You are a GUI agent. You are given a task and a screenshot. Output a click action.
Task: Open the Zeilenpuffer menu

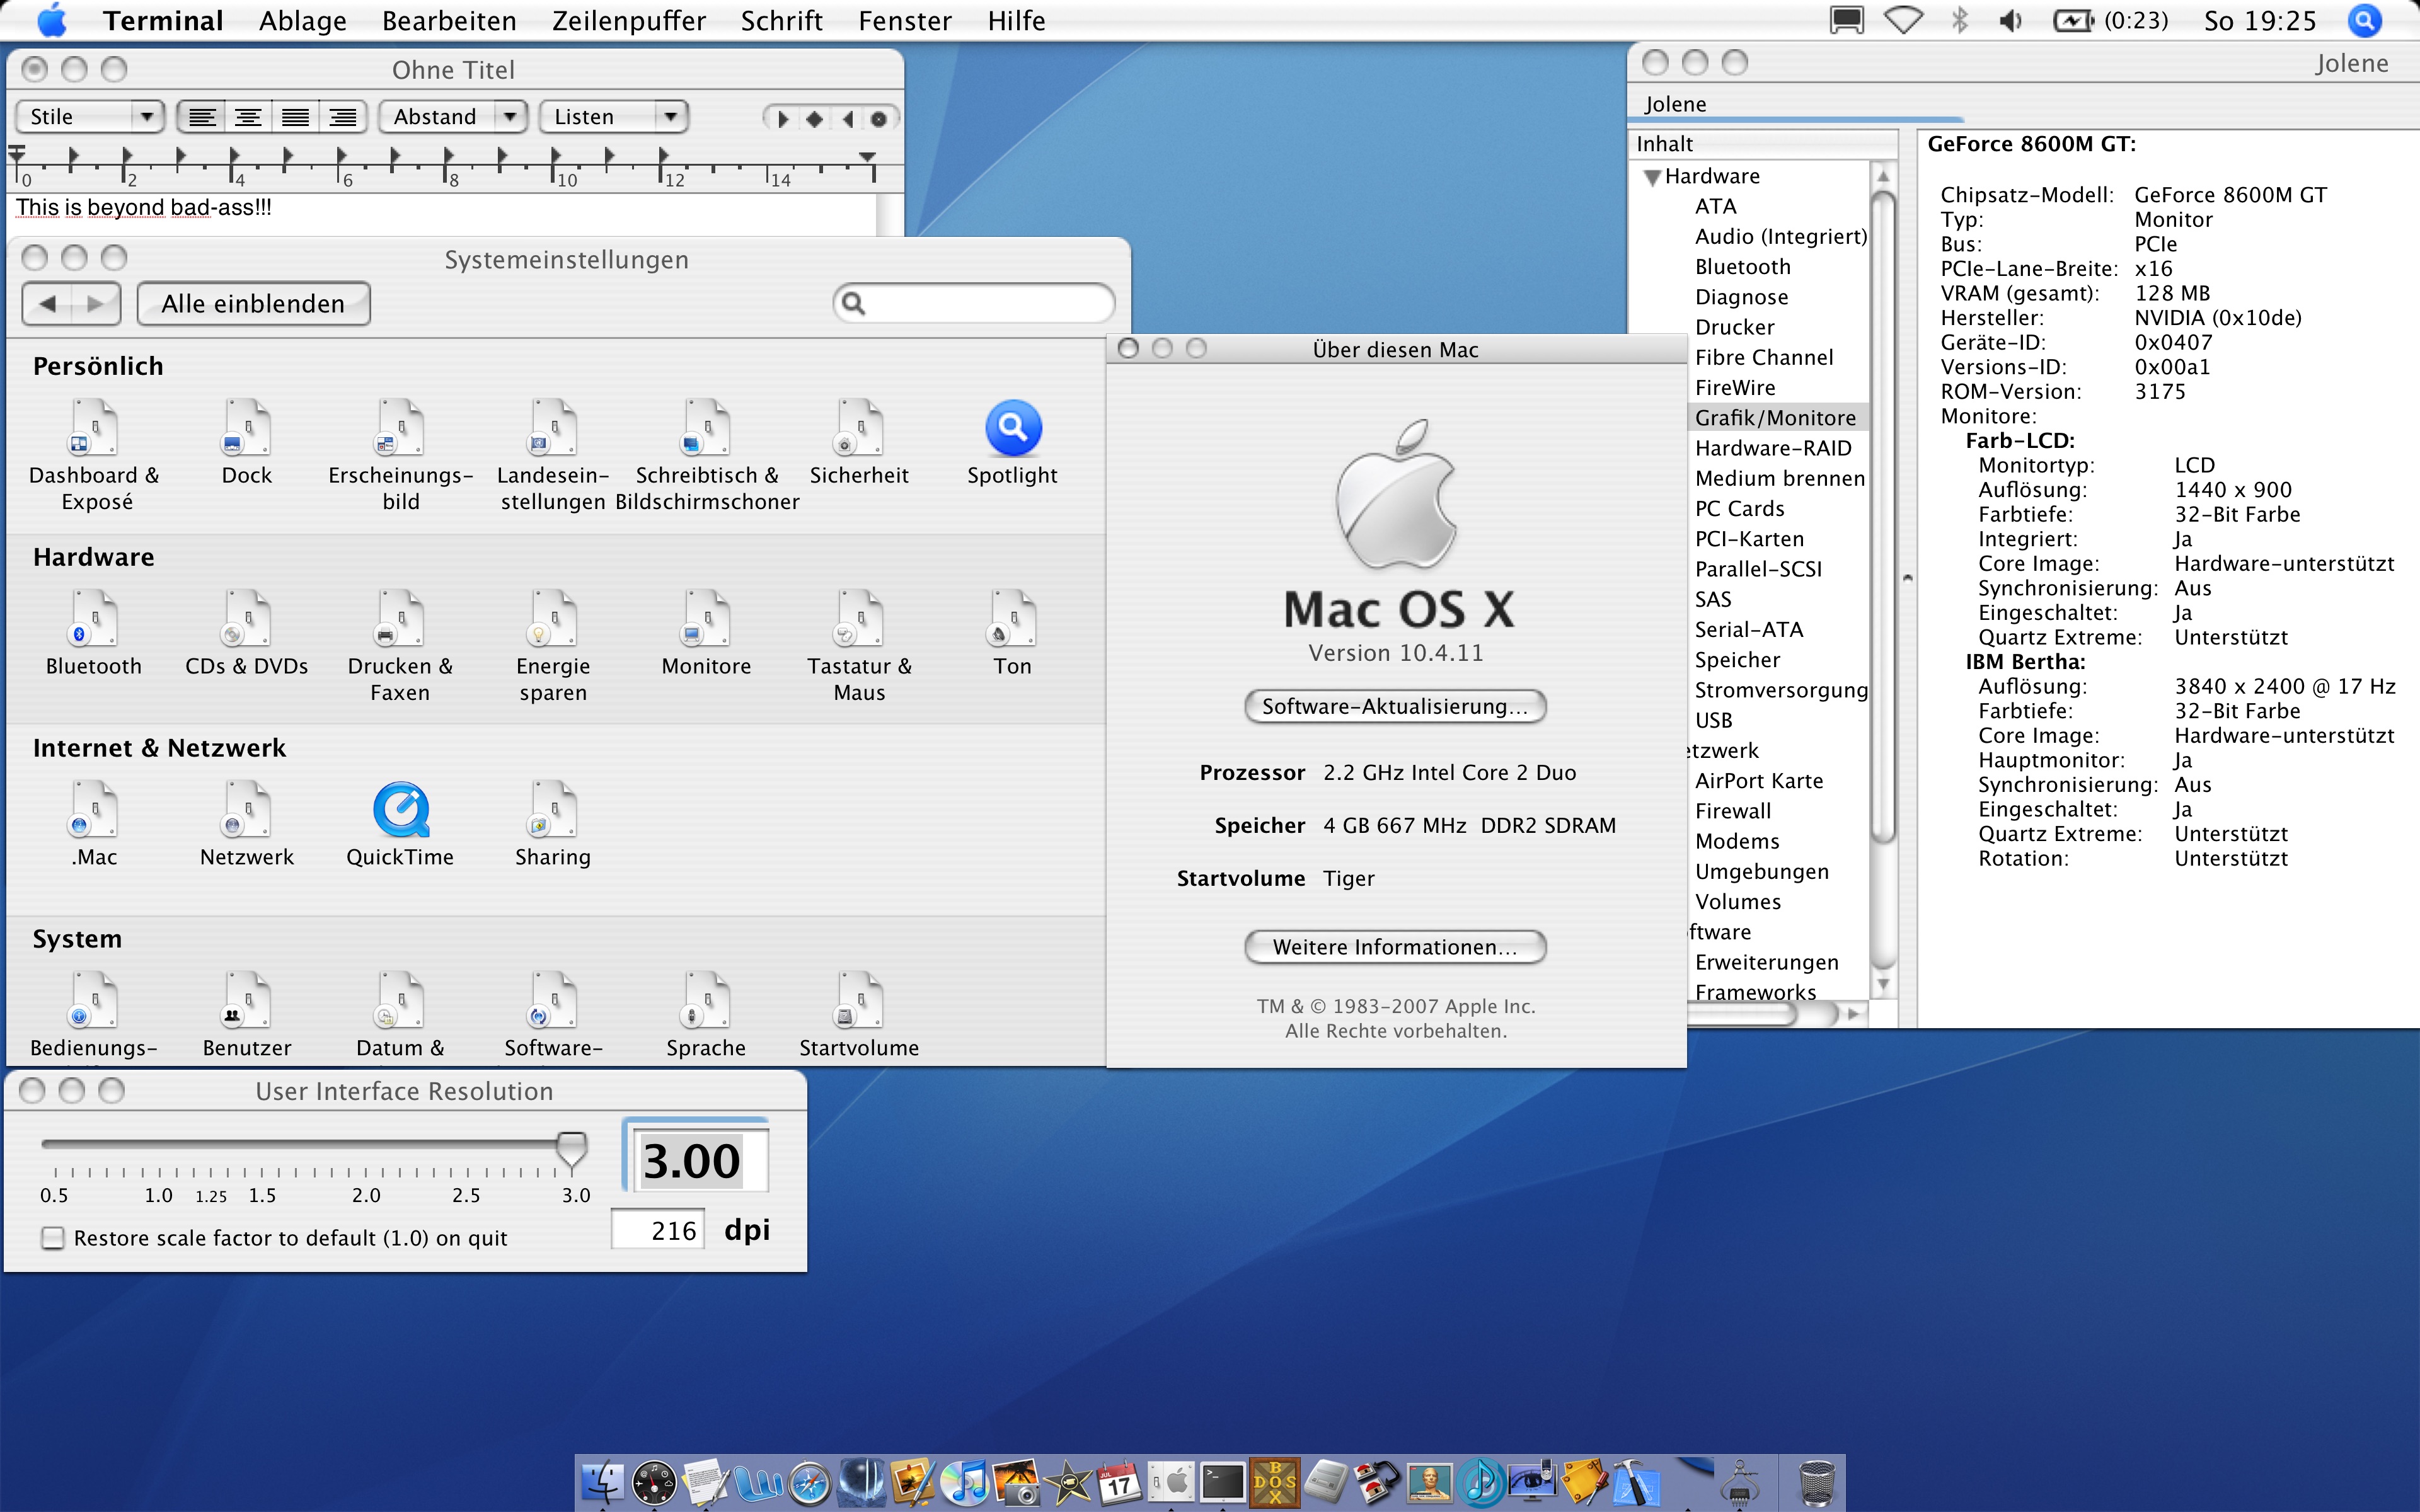pos(628,21)
